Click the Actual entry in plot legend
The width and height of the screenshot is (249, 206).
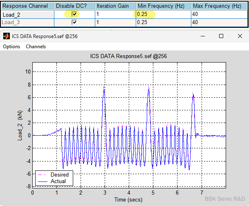pyautogui.click(x=58, y=181)
